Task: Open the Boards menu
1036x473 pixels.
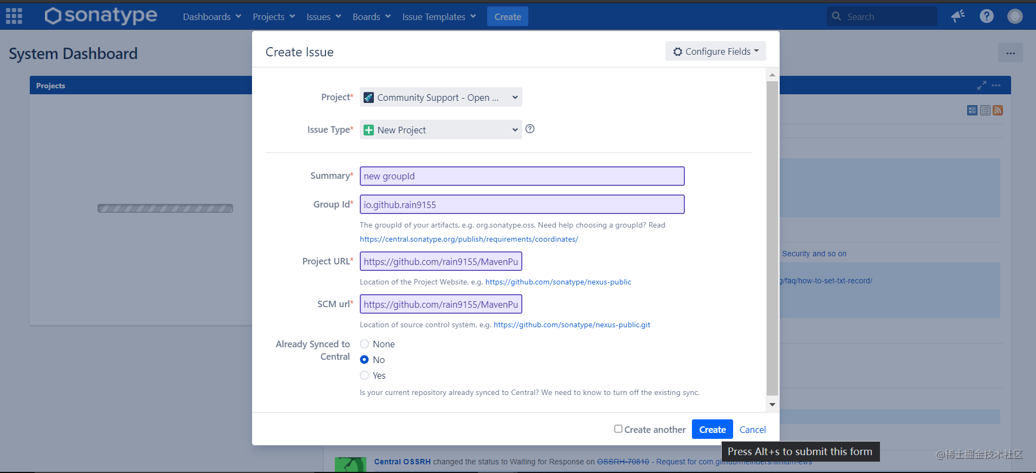Action: (371, 17)
